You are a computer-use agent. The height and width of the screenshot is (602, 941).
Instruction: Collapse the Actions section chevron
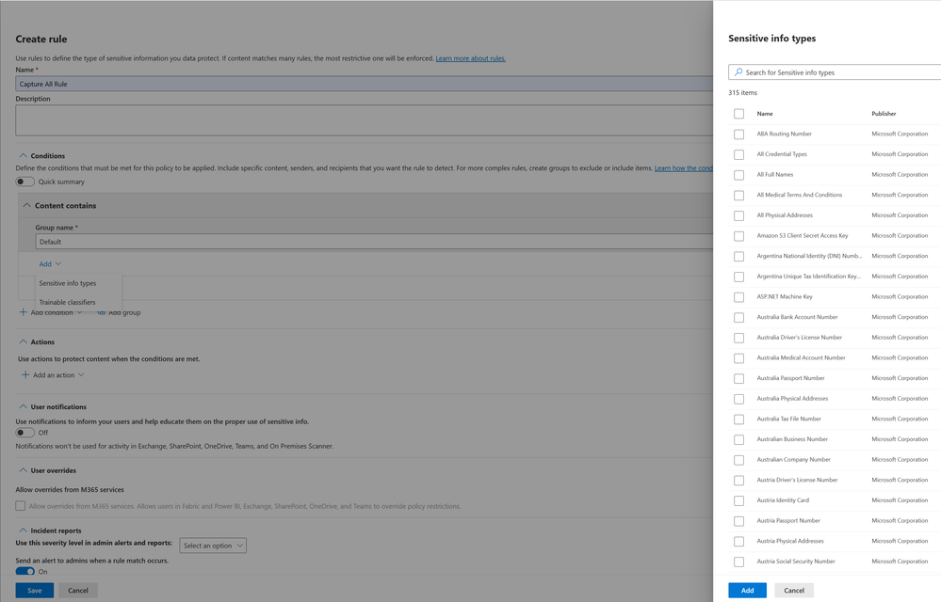click(23, 341)
